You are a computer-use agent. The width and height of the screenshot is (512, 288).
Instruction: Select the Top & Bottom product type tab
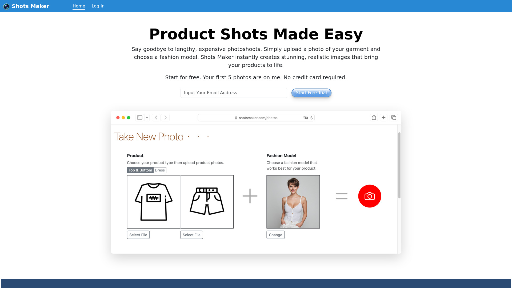140,170
